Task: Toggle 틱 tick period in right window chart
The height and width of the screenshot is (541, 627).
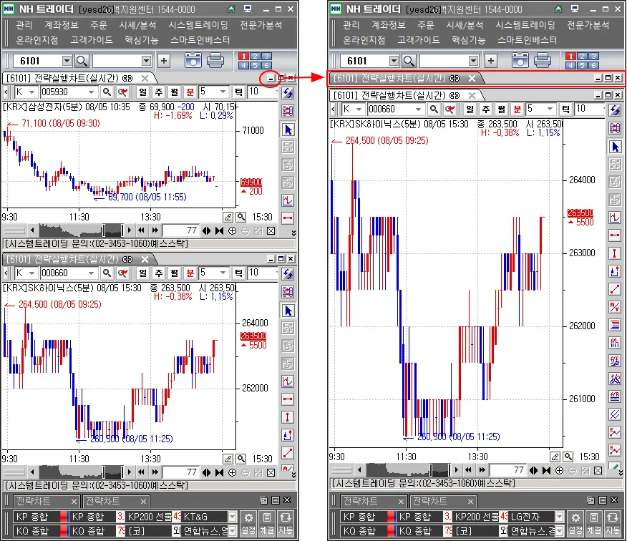Action: [565, 109]
